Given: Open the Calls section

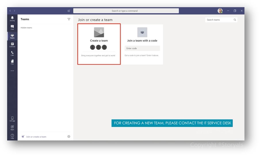Looking at the screenshot, I should pyautogui.click(x=12, y=53).
